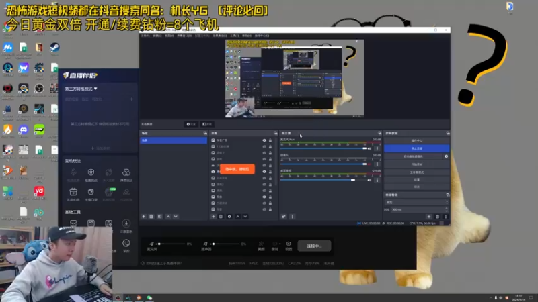
Task: Open the 桌面音频 channel three-dot menu
Action: coord(377,180)
